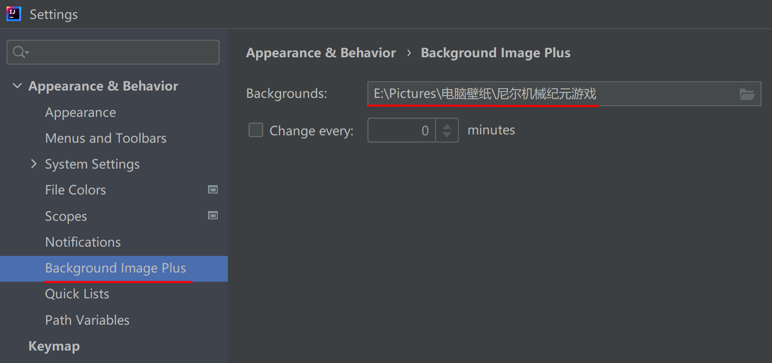Click the minutes stepper control
The height and width of the screenshot is (363, 772).
pos(447,130)
